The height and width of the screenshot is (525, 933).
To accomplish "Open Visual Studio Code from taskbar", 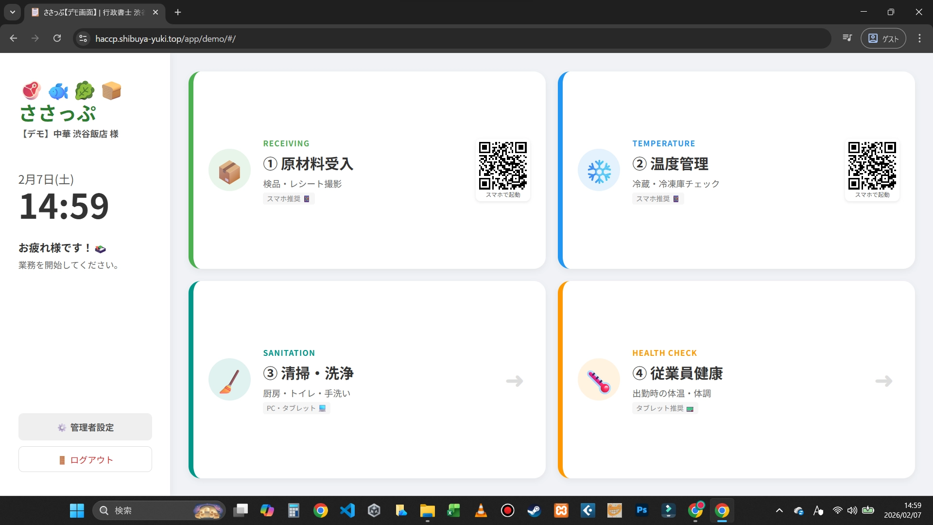I will (x=347, y=510).
